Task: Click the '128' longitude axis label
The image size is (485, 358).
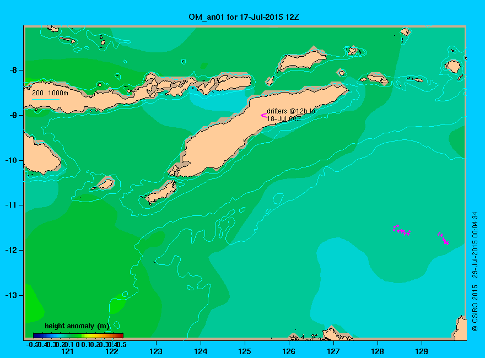Action: tap(378, 351)
